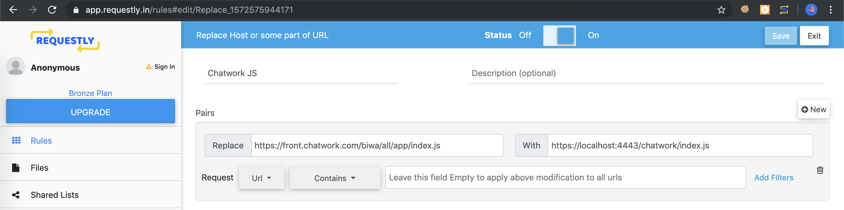Bookmark this page with the star icon

(721, 10)
